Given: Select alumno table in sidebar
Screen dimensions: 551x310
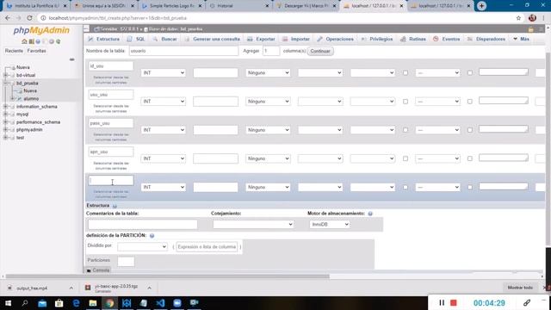Looking at the screenshot, I should 31,99.
